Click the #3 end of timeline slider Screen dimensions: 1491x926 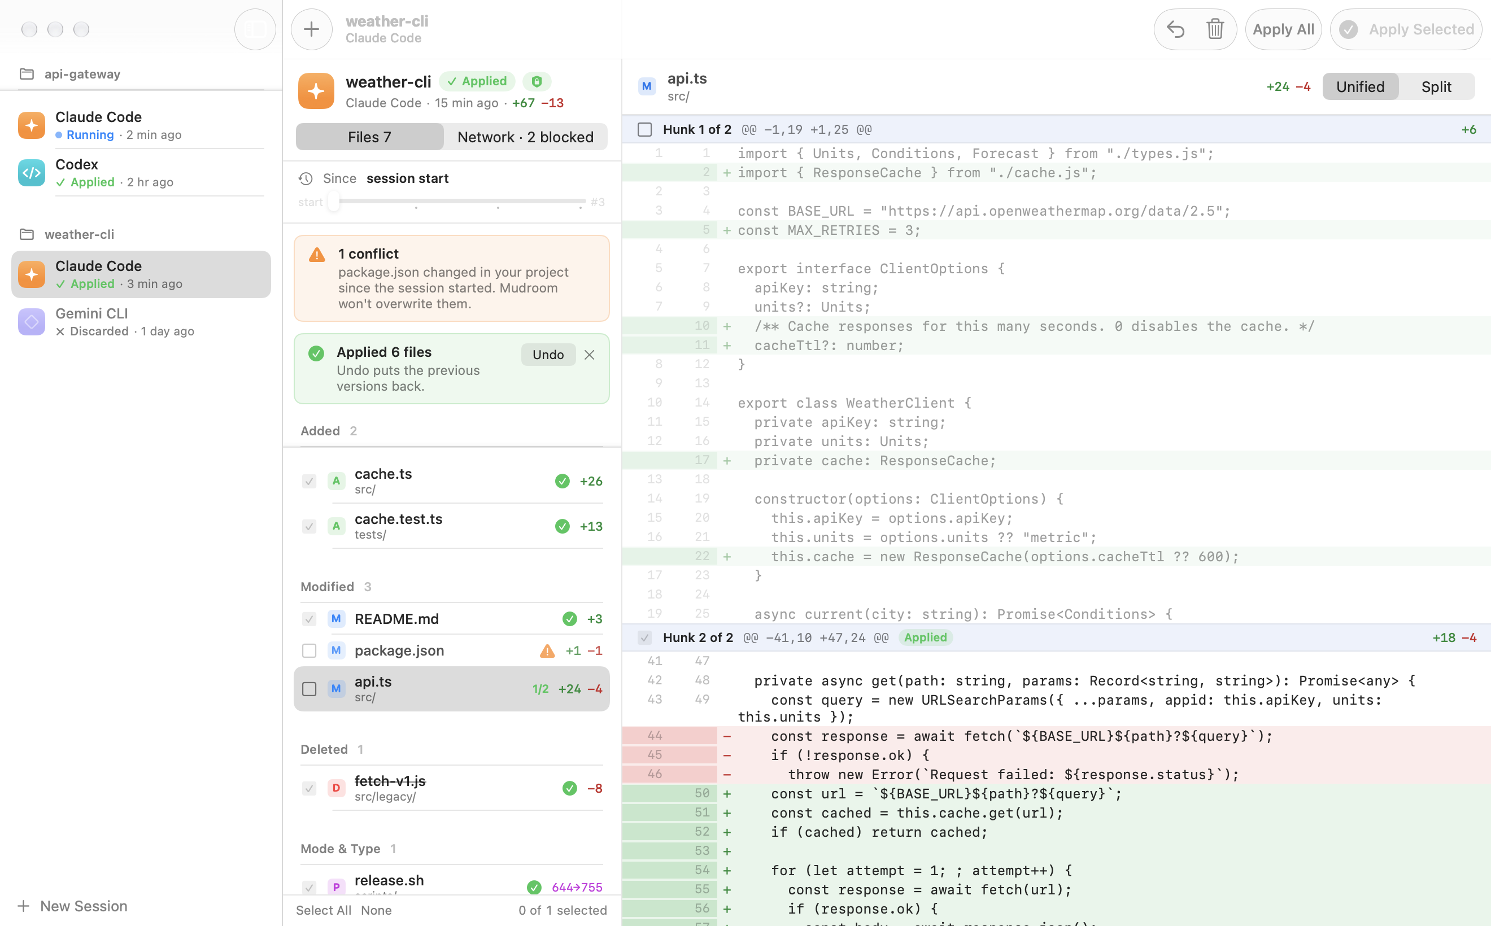[x=598, y=202]
